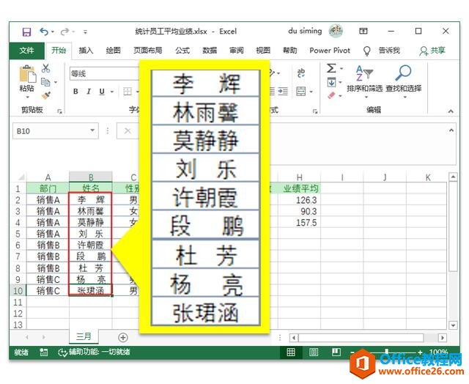Click cell containing 126.3
Image resolution: width=469 pixels, height=384 pixels.
click(x=299, y=200)
